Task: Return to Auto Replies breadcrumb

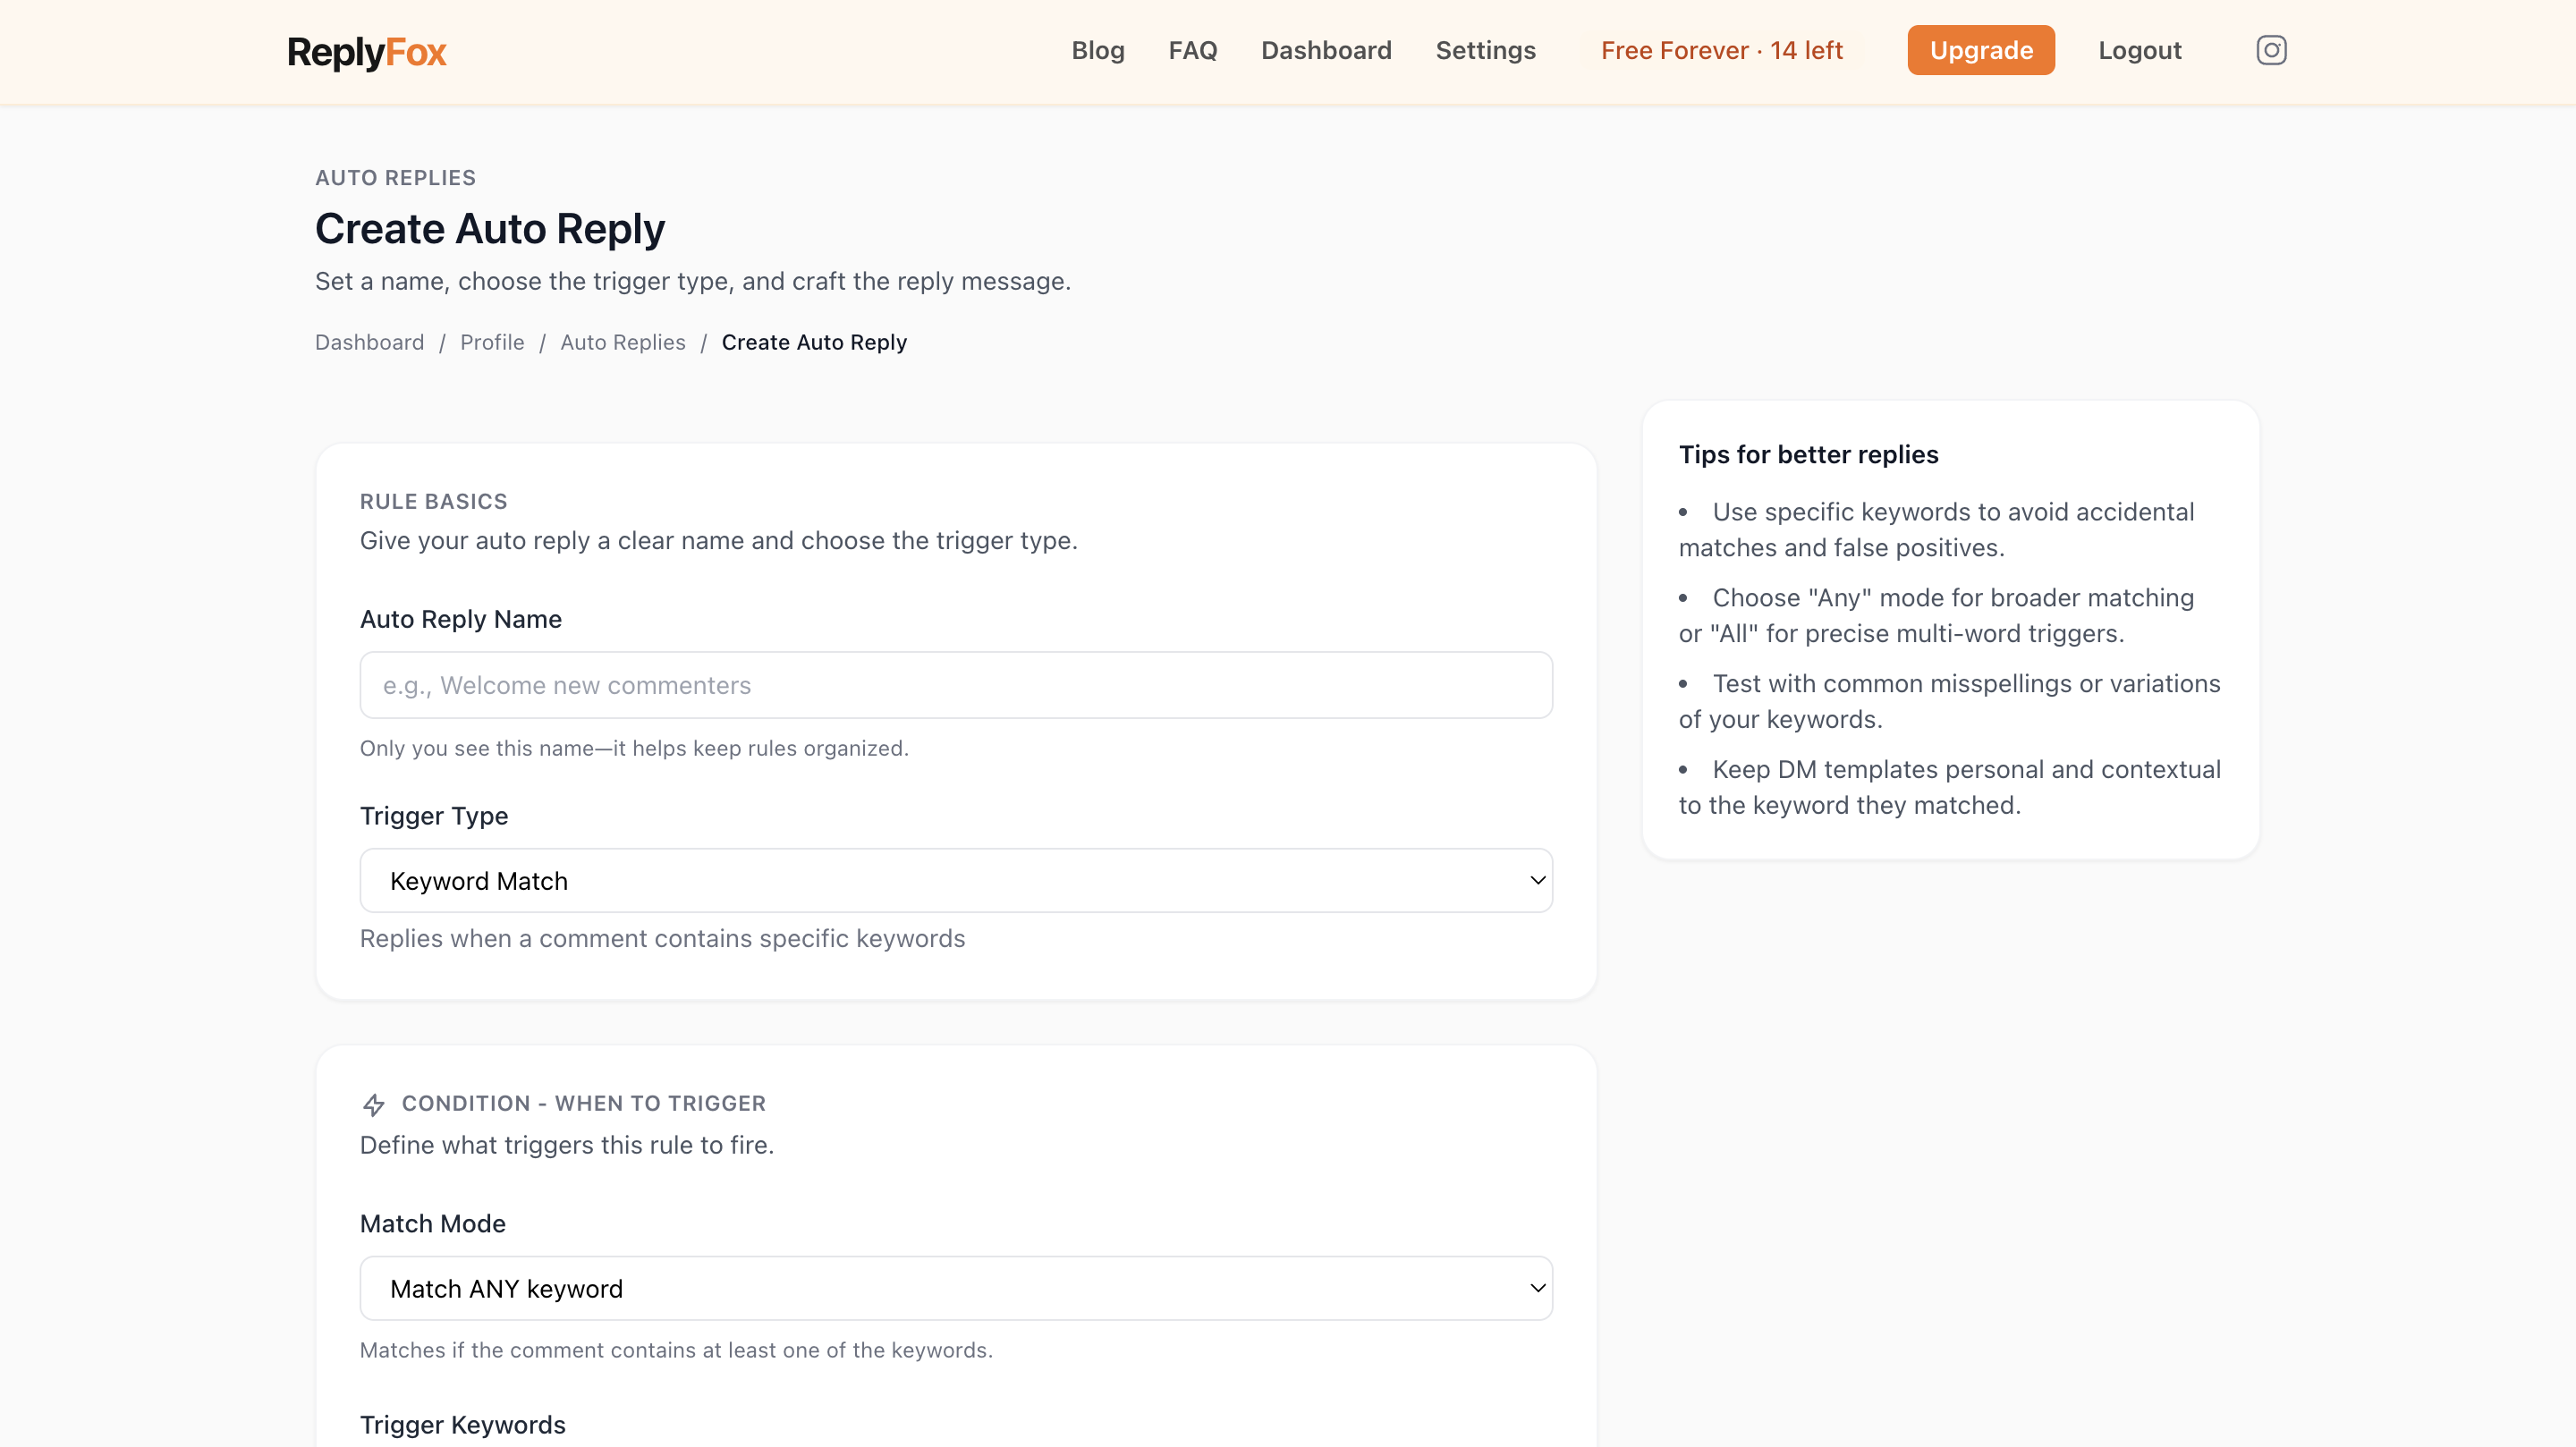Action: 622,342
